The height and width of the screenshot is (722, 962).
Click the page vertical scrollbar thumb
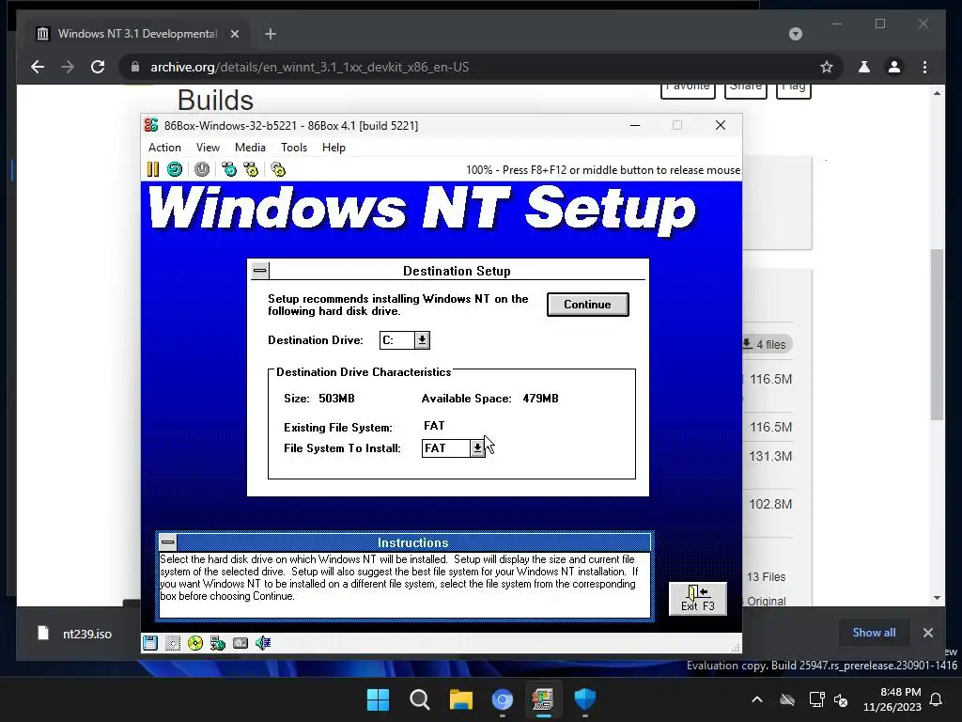click(x=937, y=335)
